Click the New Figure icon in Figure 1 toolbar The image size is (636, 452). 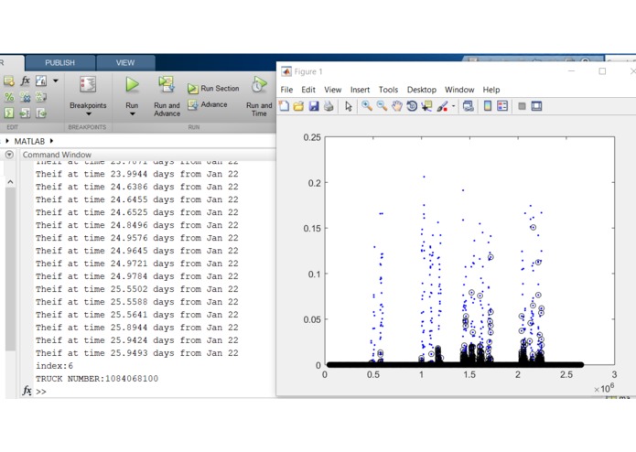click(x=284, y=106)
